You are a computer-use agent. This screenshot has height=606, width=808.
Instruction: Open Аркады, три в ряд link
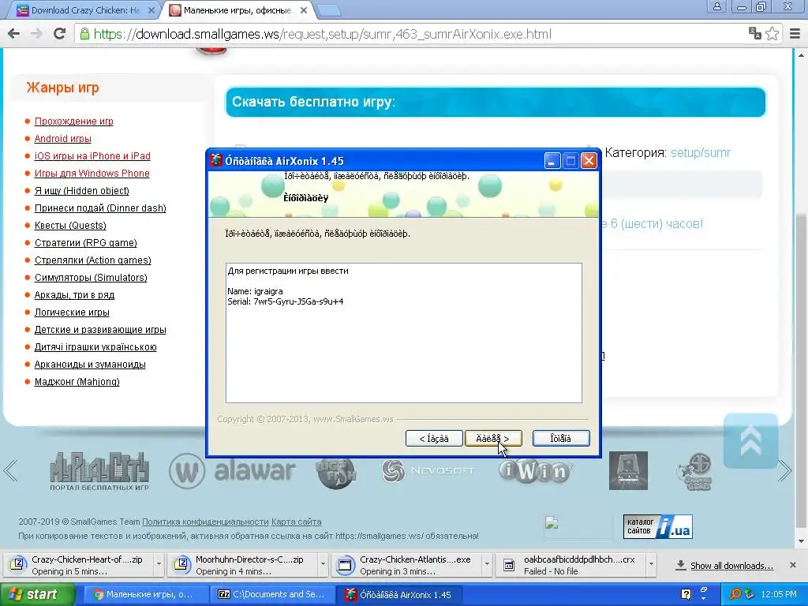74,295
